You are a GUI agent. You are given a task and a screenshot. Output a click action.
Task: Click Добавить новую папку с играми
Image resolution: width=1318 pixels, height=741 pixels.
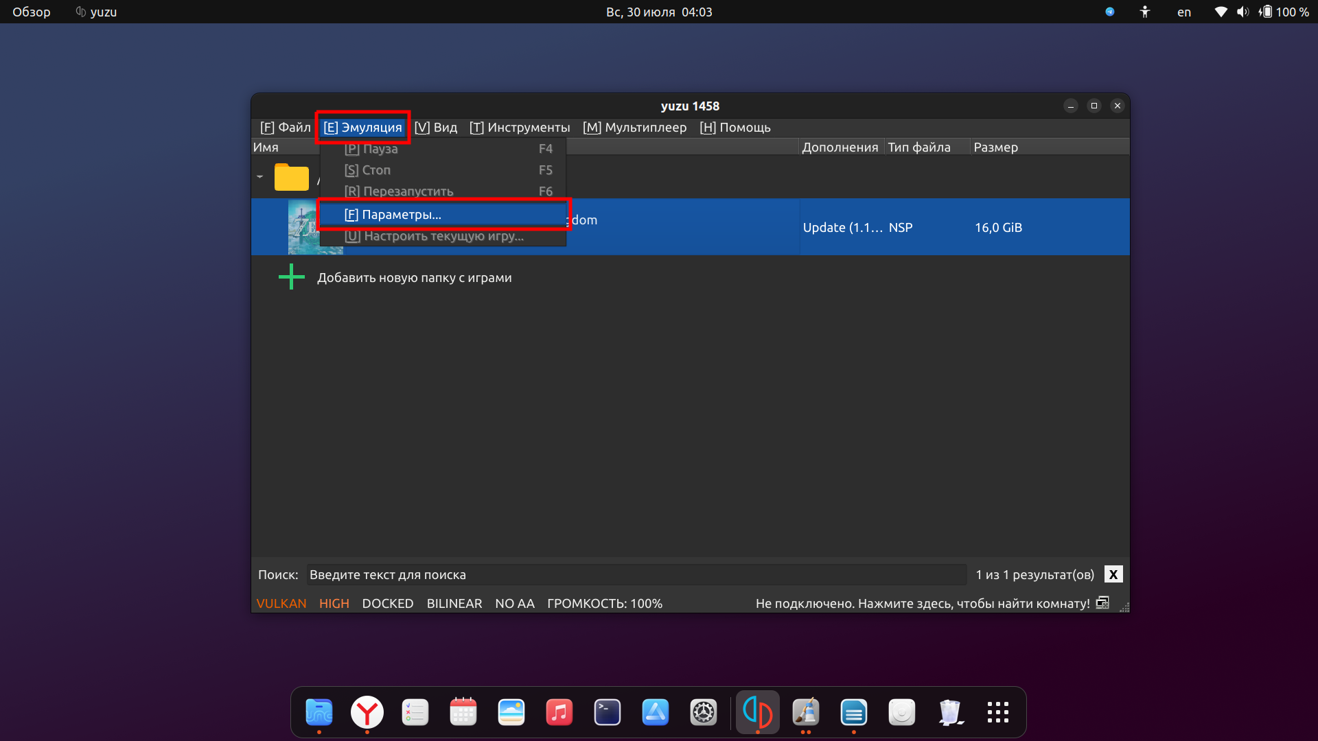414,278
